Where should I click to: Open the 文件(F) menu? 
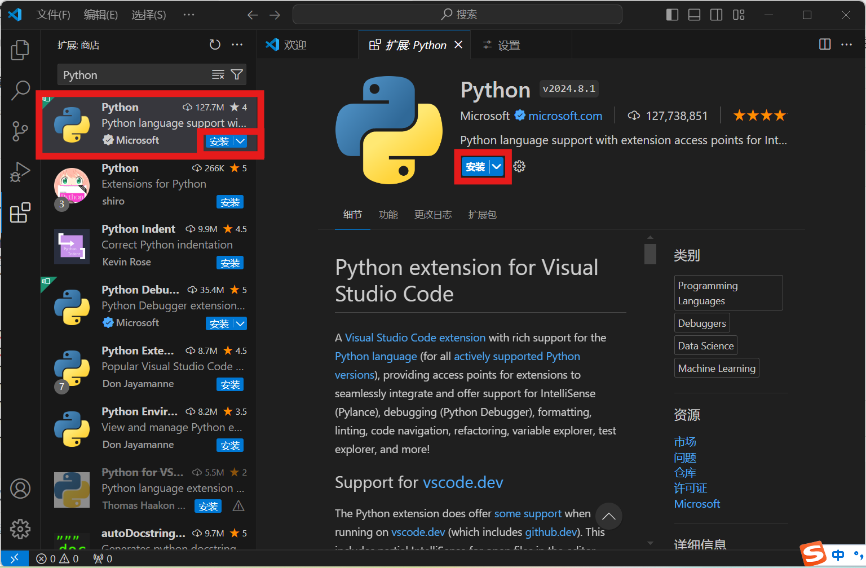[53, 15]
